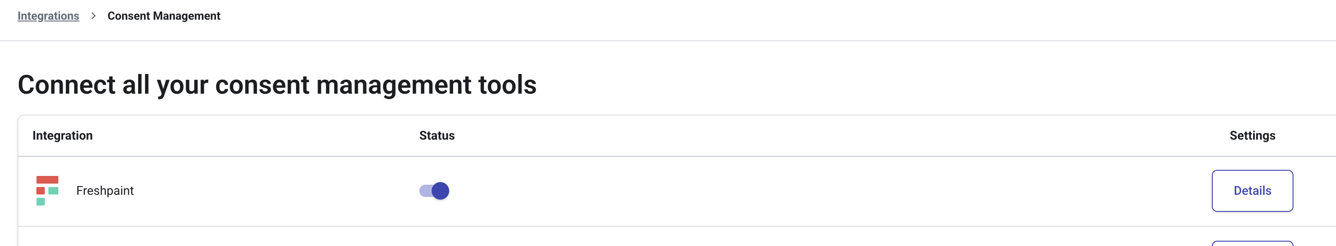Click the Settings column header

(x=1252, y=136)
